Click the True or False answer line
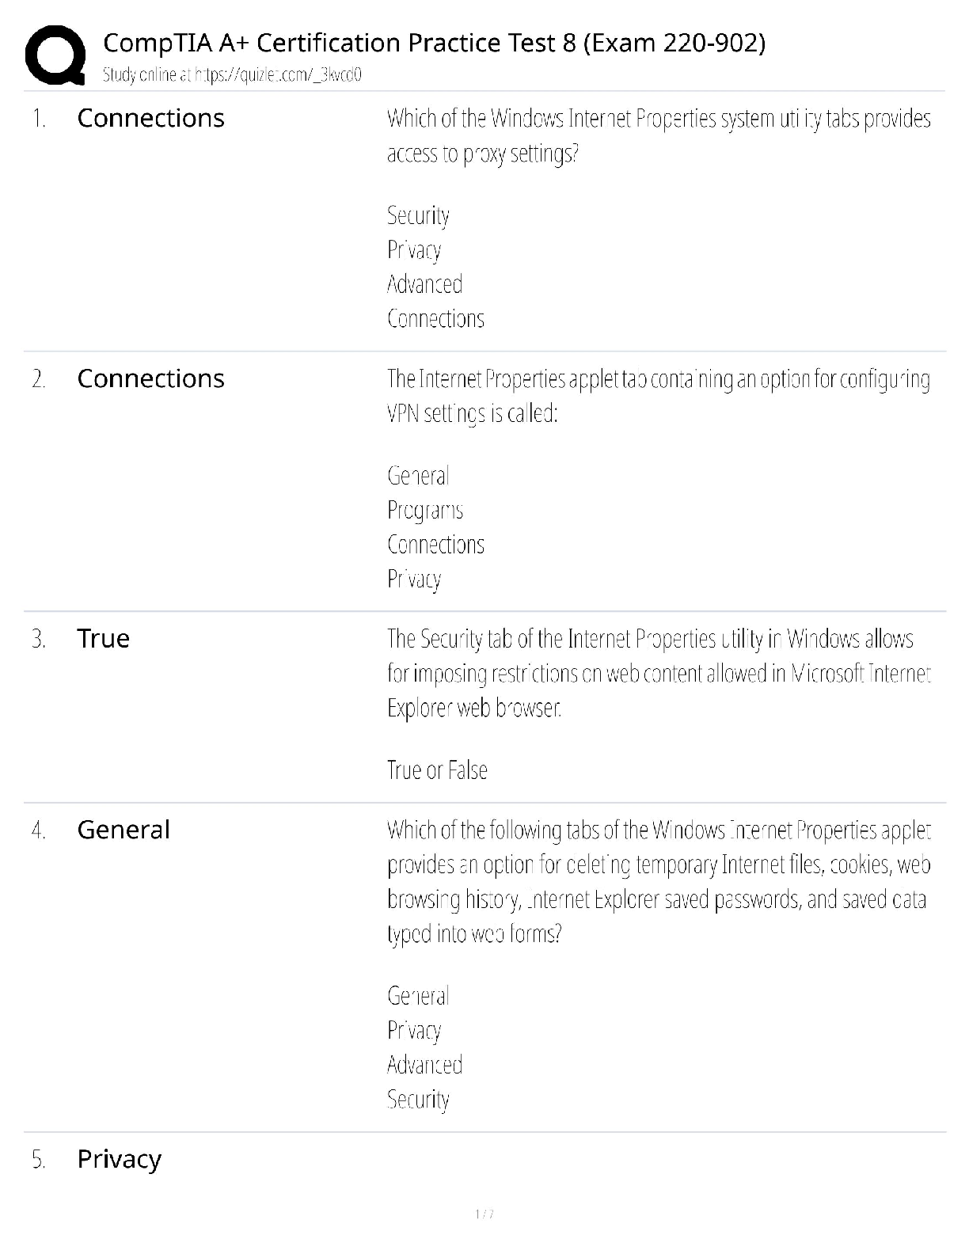 click(x=437, y=769)
